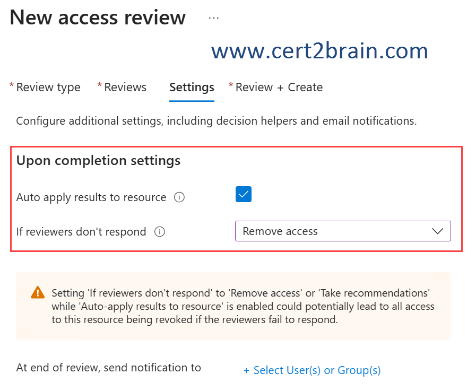
Task: Click the If reviewers don't respond label
Action: pyautogui.click(x=81, y=232)
